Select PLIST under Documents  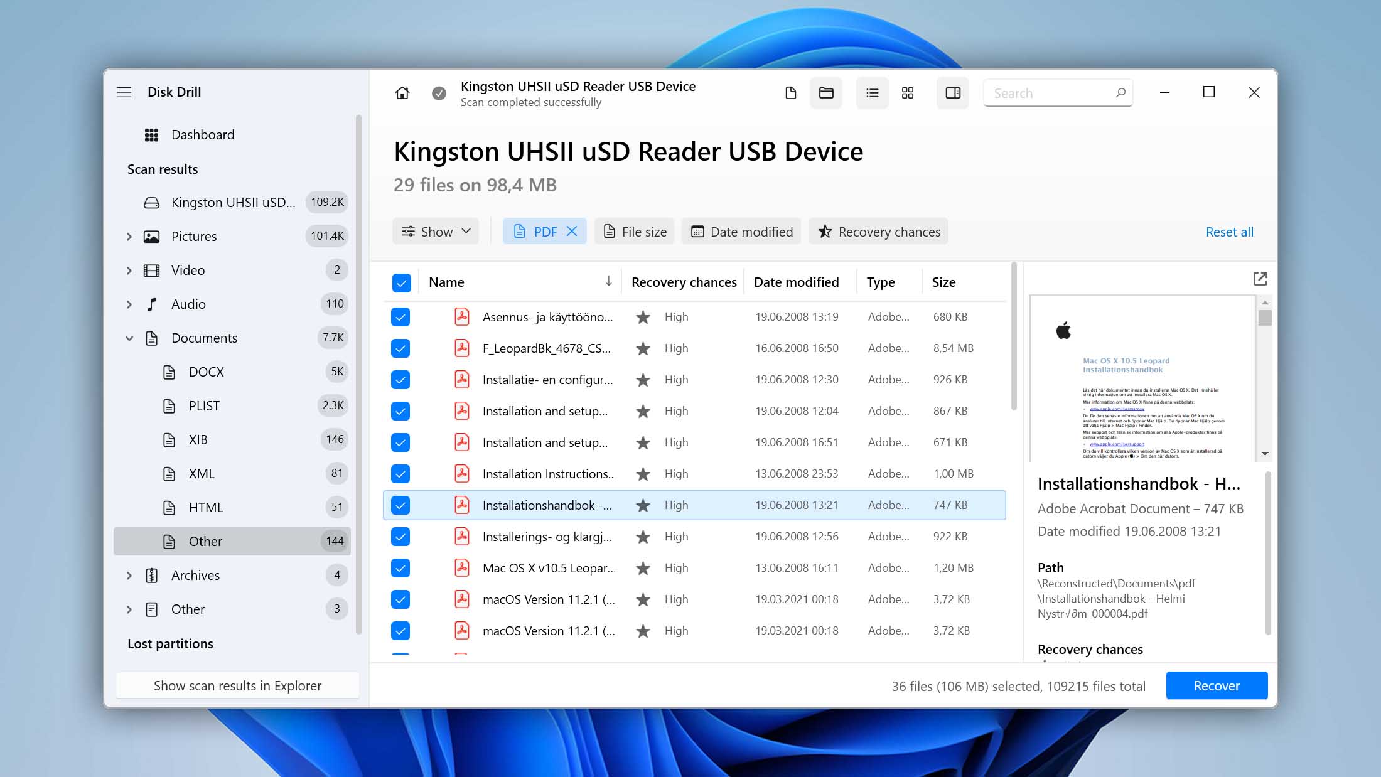232,406
